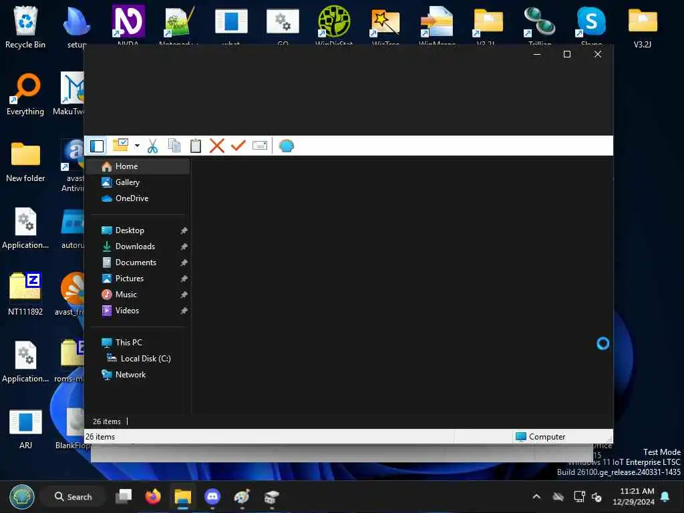This screenshot has height=513, width=684.
Task: Click the muted volume tray icon
Action: (596, 496)
